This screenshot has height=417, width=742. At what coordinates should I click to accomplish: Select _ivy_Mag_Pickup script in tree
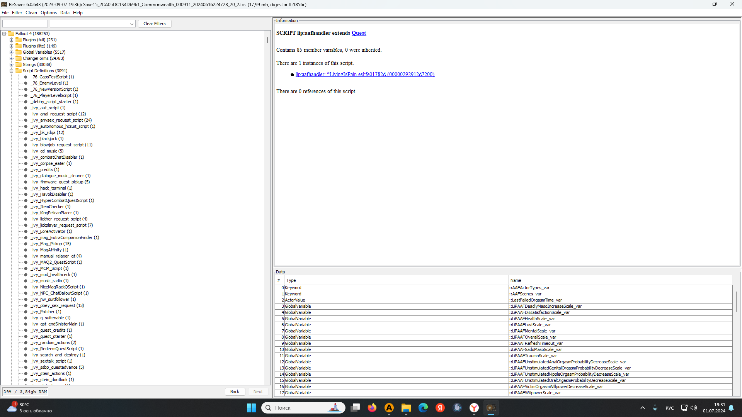51,244
